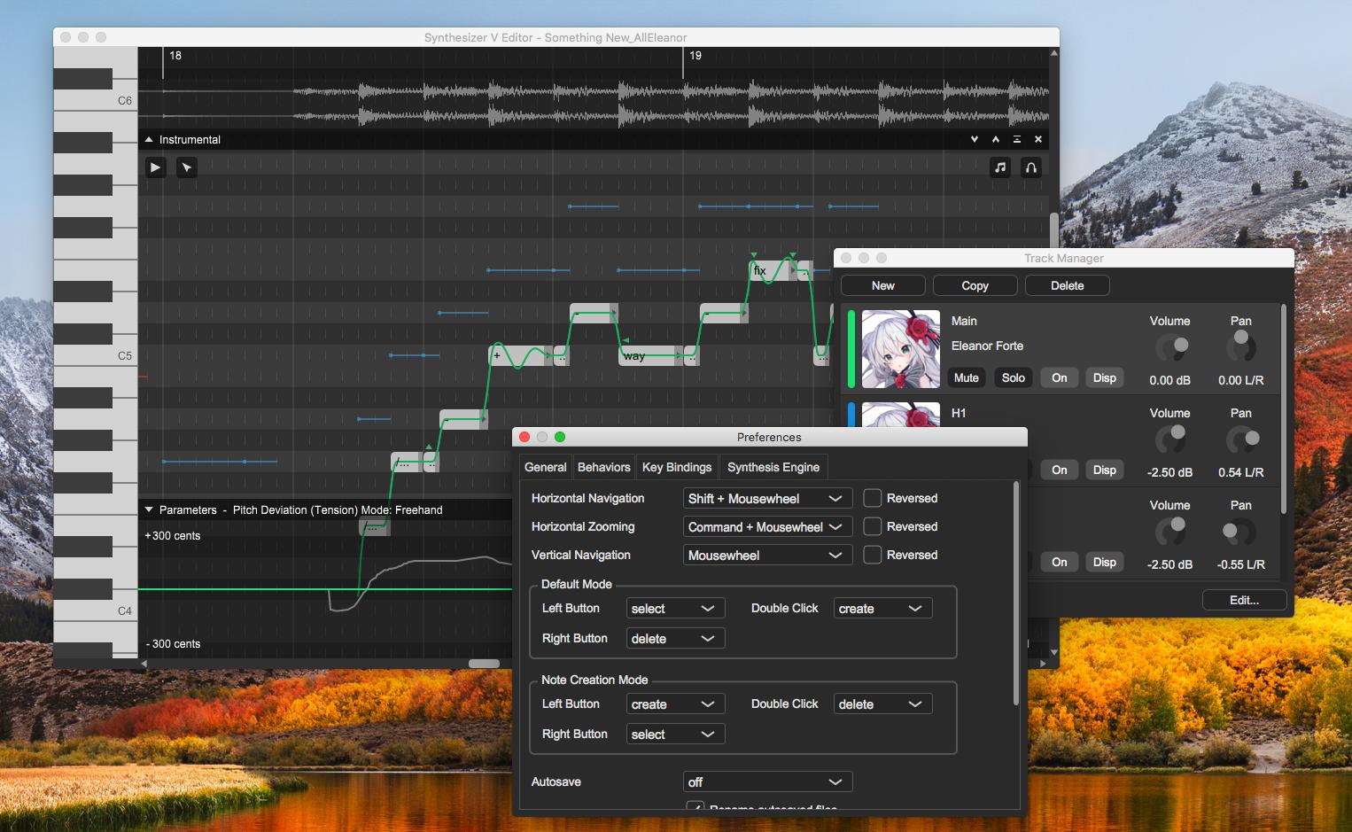Click Copy in Track Manager

click(x=975, y=285)
